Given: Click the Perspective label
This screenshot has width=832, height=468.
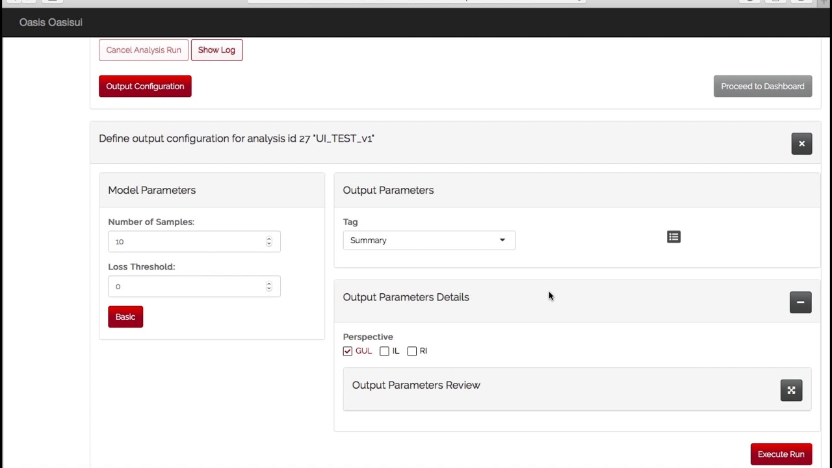Looking at the screenshot, I should point(368,337).
